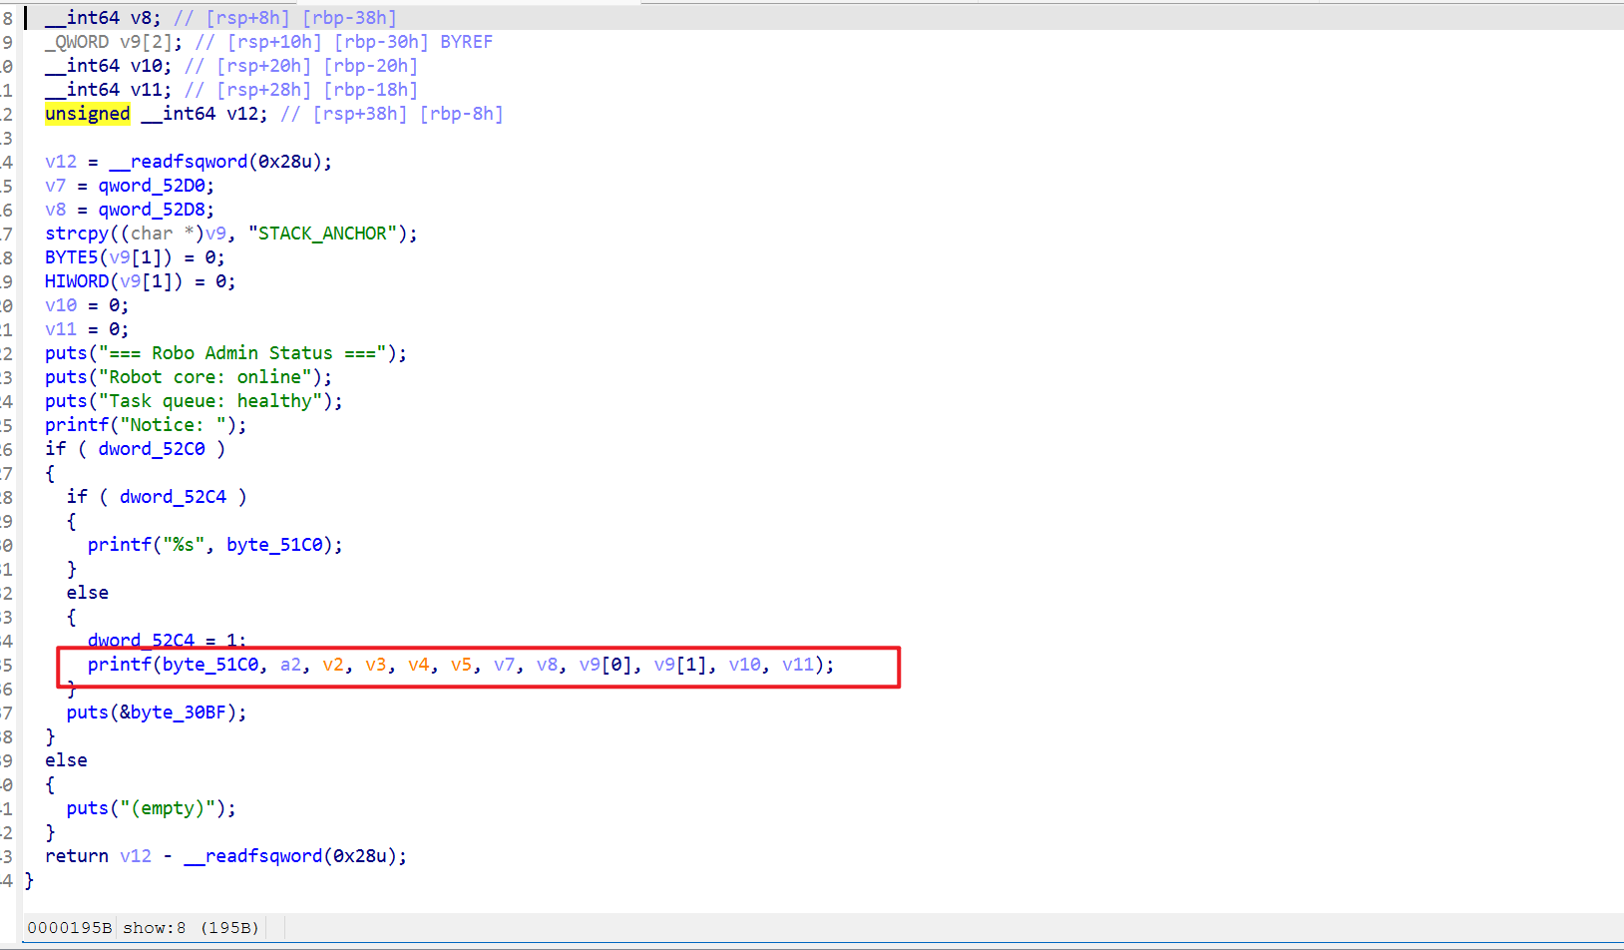1624x950 pixels.
Task: Click dword_52C0 in the if condition
Action: click(x=152, y=449)
